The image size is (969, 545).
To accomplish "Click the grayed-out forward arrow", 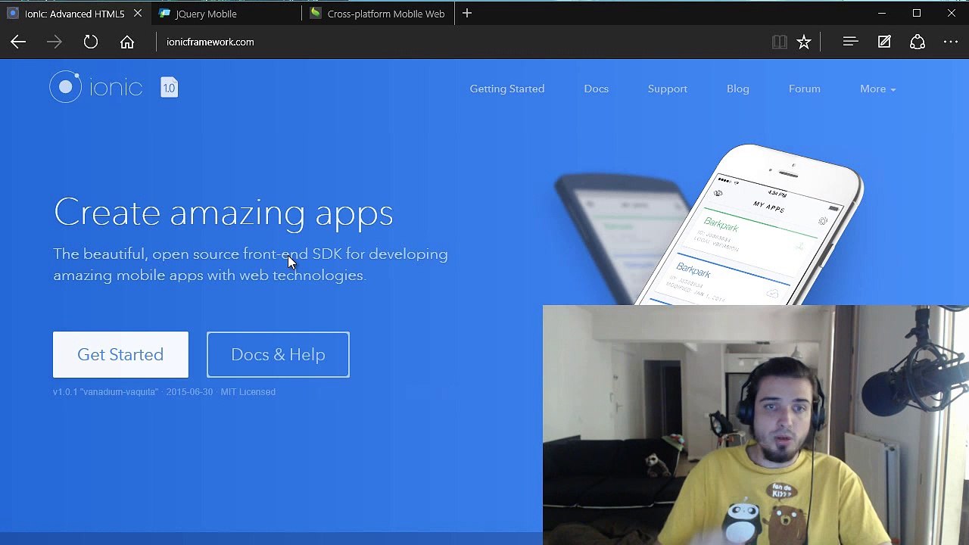I will (54, 42).
